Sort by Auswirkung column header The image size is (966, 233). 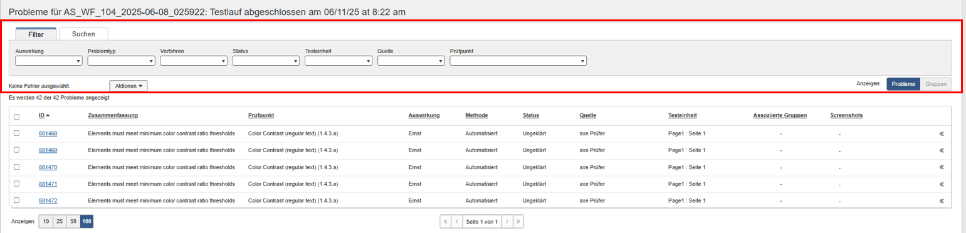(424, 116)
